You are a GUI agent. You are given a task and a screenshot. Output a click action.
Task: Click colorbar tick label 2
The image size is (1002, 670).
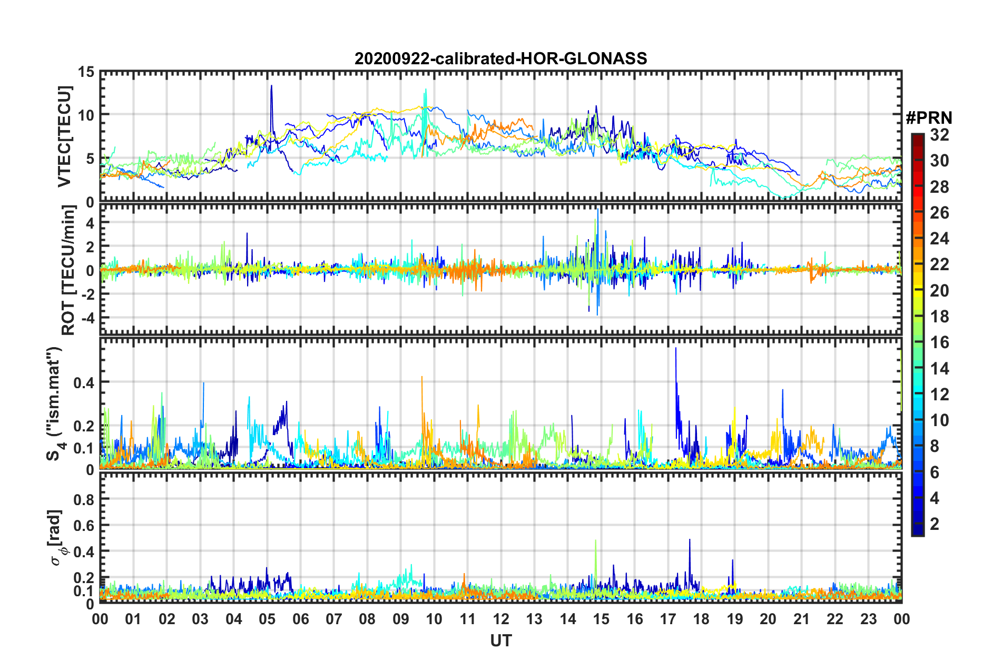point(935,524)
